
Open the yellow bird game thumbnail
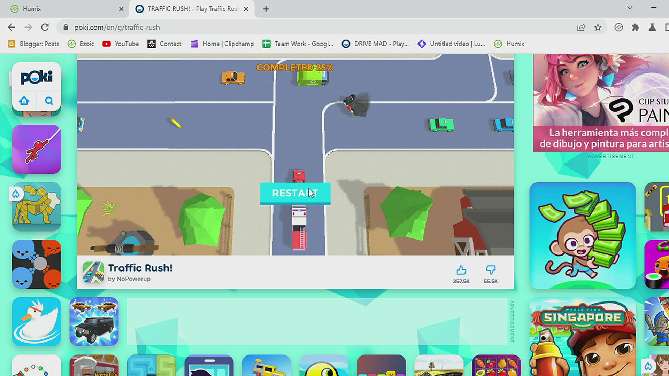pos(324,365)
